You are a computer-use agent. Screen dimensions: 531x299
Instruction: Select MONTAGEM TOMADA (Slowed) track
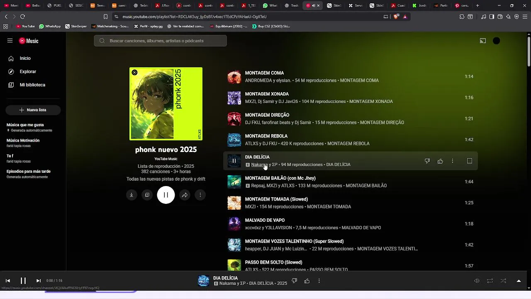[x=276, y=199]
